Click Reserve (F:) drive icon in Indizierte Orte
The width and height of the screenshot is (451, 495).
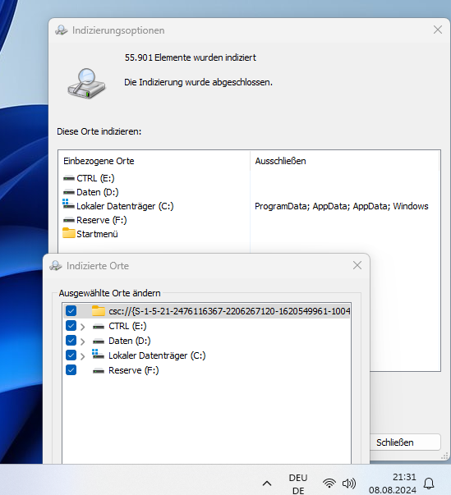pyautogui.click(x=99, y=371)
